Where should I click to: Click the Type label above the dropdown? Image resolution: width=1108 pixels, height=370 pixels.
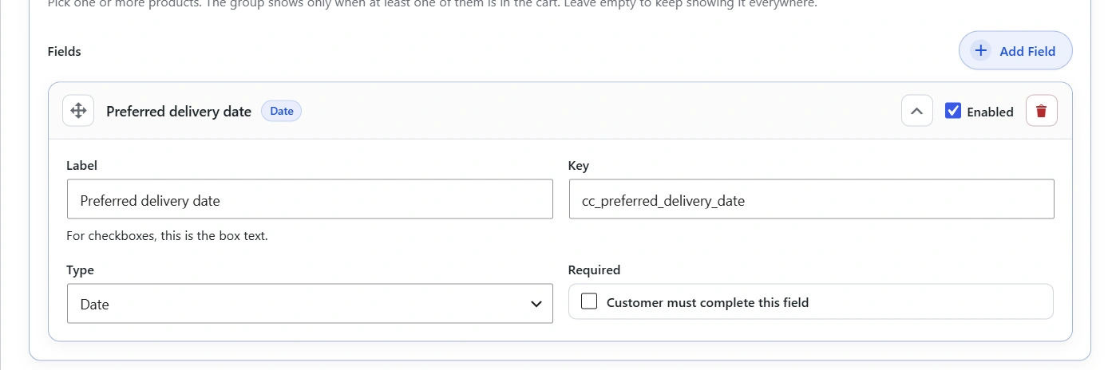pyautogui.click(x=80, y=270)
